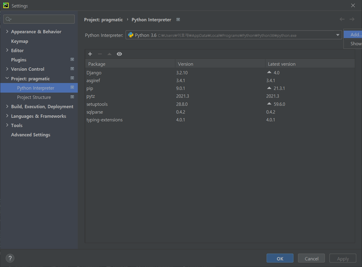Select the sqlparse package row
The height and width of the screenshot is (267, 362).
[x=220, y=112]
